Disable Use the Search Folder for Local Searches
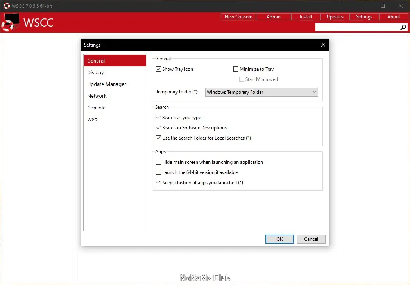Screen dimensions: 410x285 tap(158, 138)
